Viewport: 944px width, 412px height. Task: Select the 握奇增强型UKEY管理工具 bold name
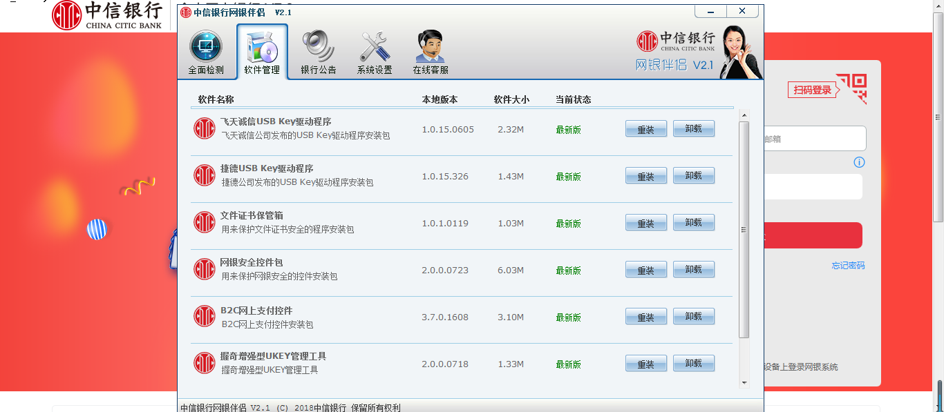pyautogui.click(x=273, y=356)
